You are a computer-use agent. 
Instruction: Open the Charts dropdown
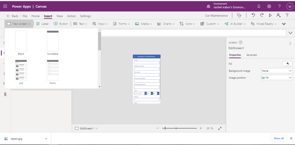coord(166,24)
